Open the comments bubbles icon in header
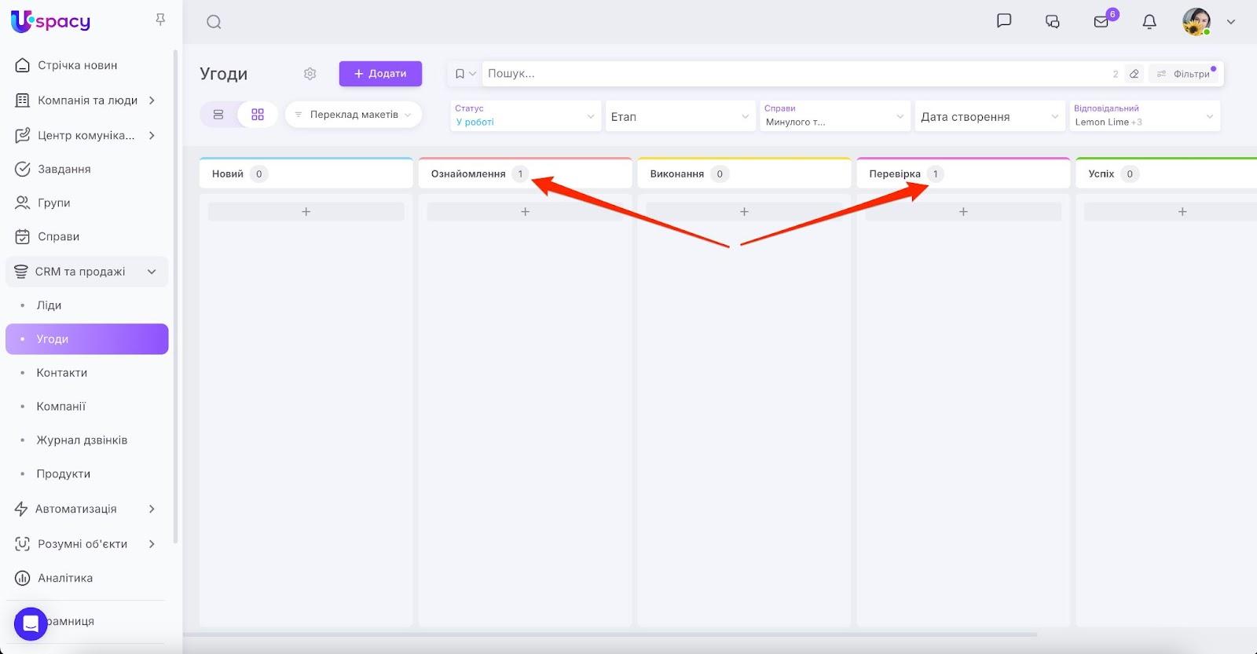 coord(1053,21)
